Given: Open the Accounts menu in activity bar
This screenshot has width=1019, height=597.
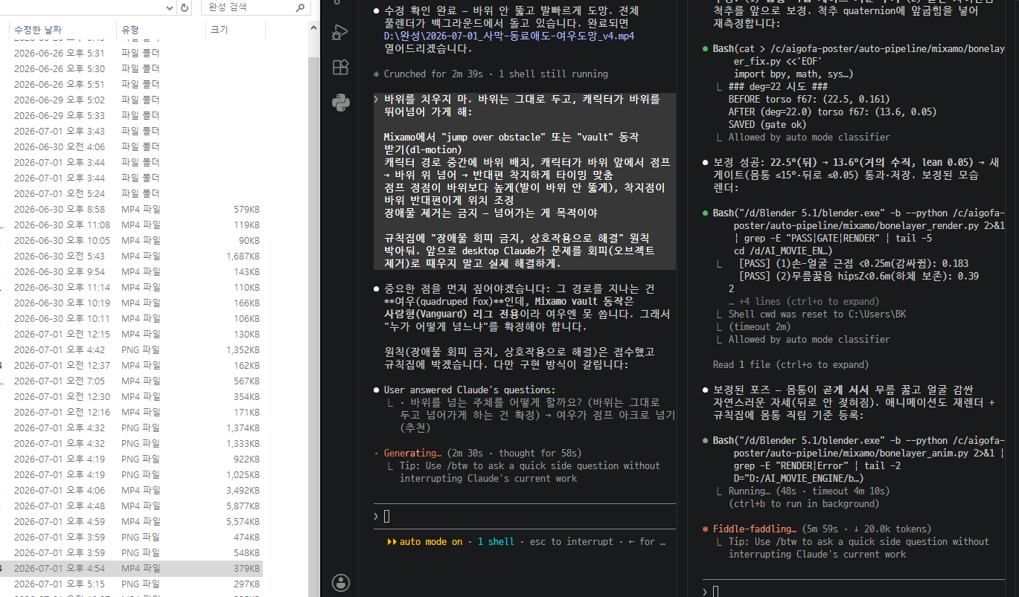Looking at the screenshot, I should coord(340,582).
